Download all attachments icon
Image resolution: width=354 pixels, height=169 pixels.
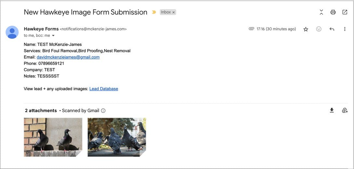[332, 110]
